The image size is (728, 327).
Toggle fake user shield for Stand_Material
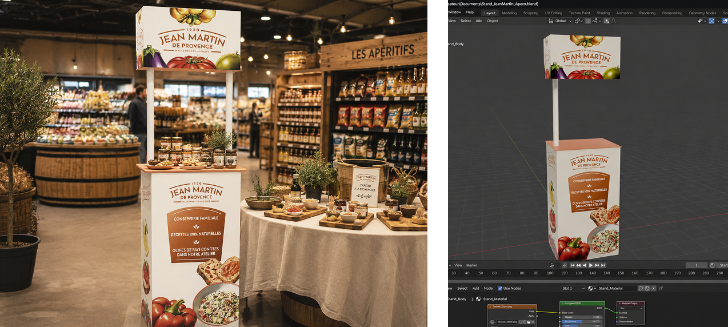[641, 288]
